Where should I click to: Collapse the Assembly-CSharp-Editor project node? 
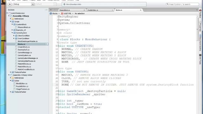[x=9, y=75]
